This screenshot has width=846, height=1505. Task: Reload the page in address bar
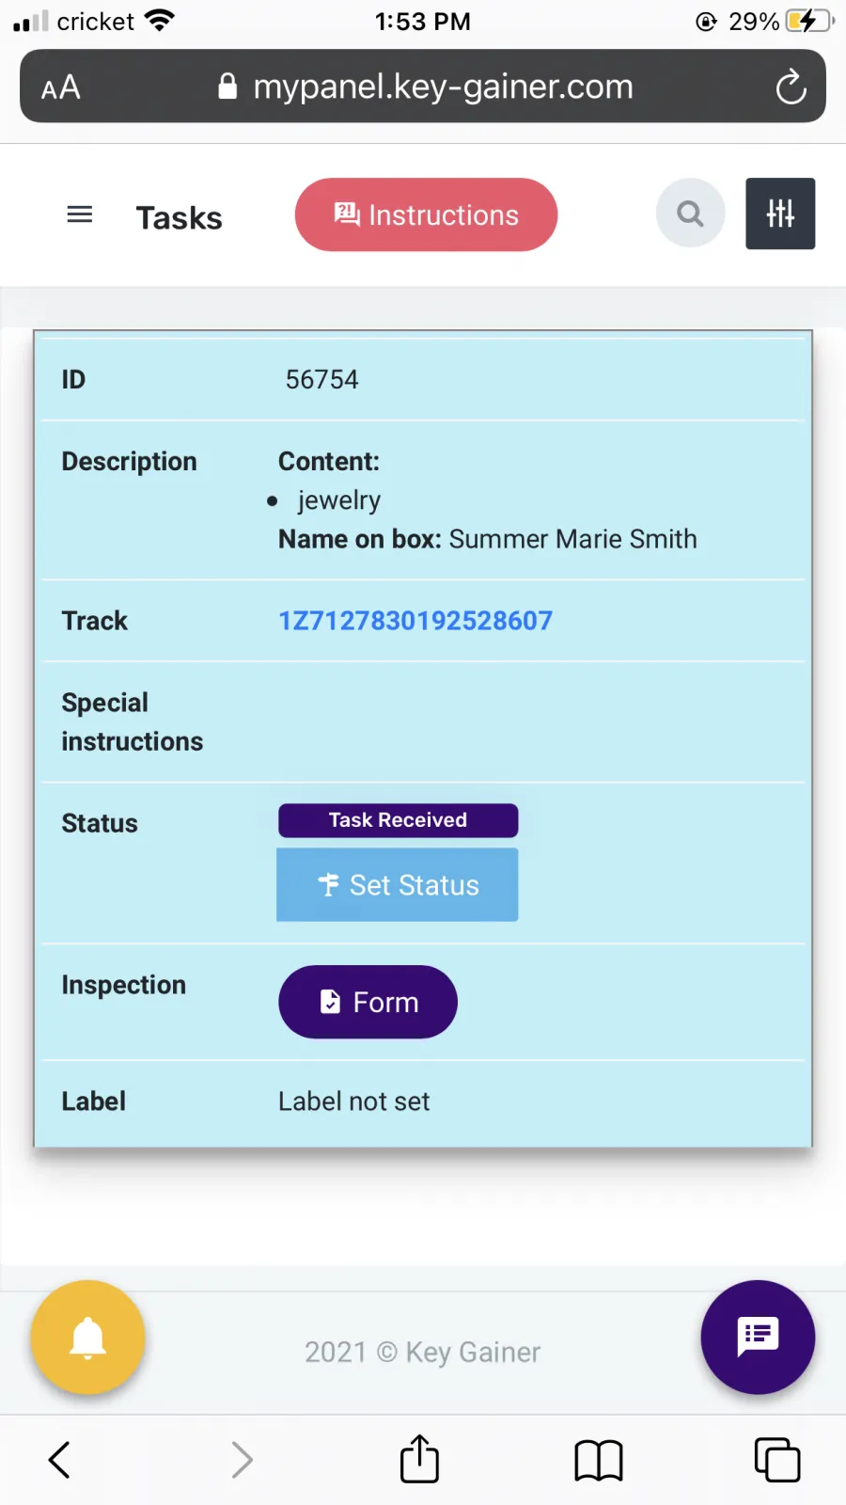(x=791, y=87)
